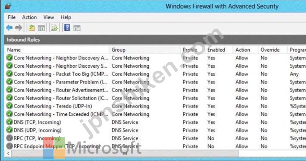Open the blue Help question mark icon
Screen dimensions: 306x161
point(67,27)
